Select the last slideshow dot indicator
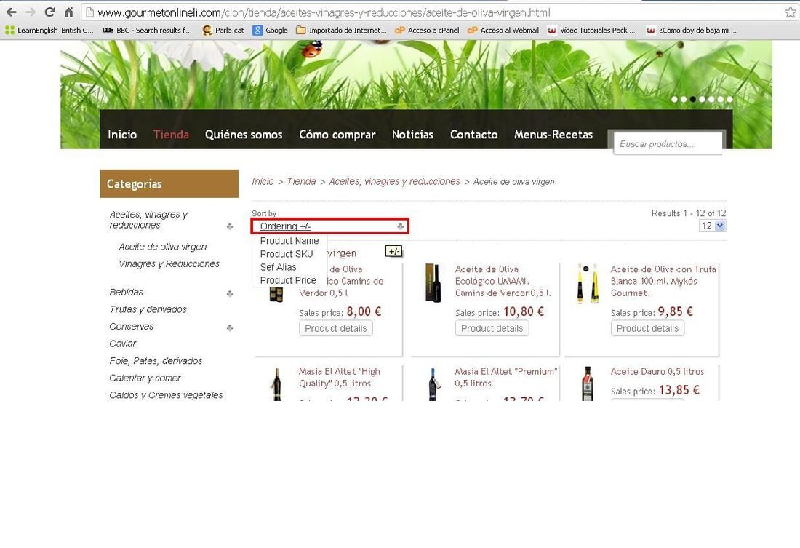This screenshot has width=800, height=548. [x=729, y=99]
